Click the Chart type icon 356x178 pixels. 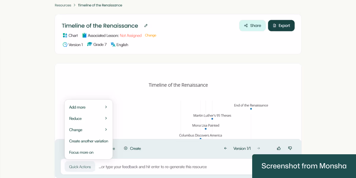tap(65, 35)
